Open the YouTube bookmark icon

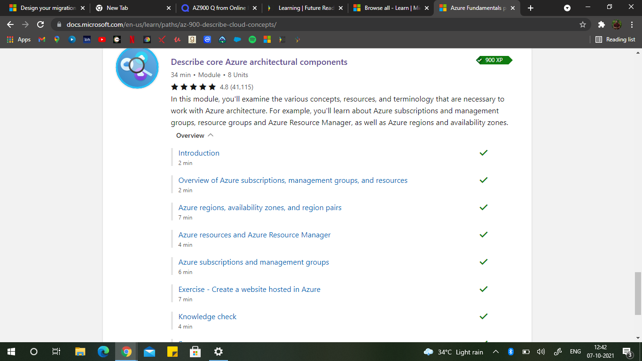102,39
